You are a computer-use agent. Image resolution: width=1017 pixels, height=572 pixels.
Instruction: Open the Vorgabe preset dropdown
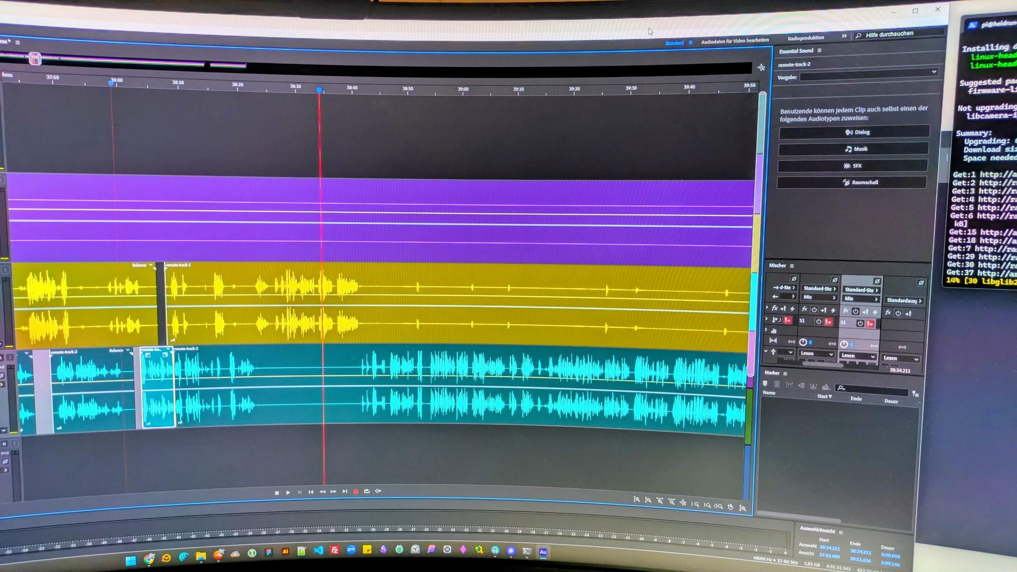point(868,73)
